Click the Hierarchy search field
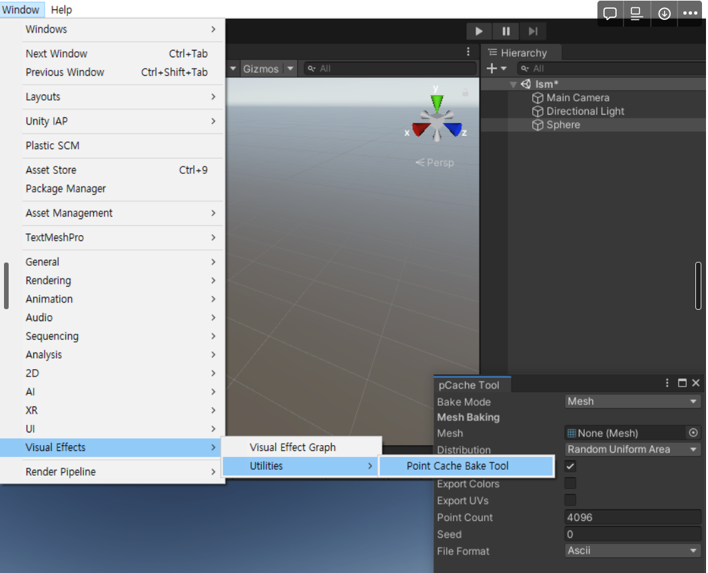Viewport: 708px width, 573px height. coord(612,69)
